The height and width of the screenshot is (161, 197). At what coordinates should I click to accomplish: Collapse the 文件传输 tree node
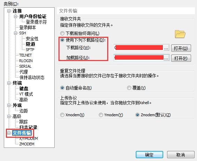9,133
